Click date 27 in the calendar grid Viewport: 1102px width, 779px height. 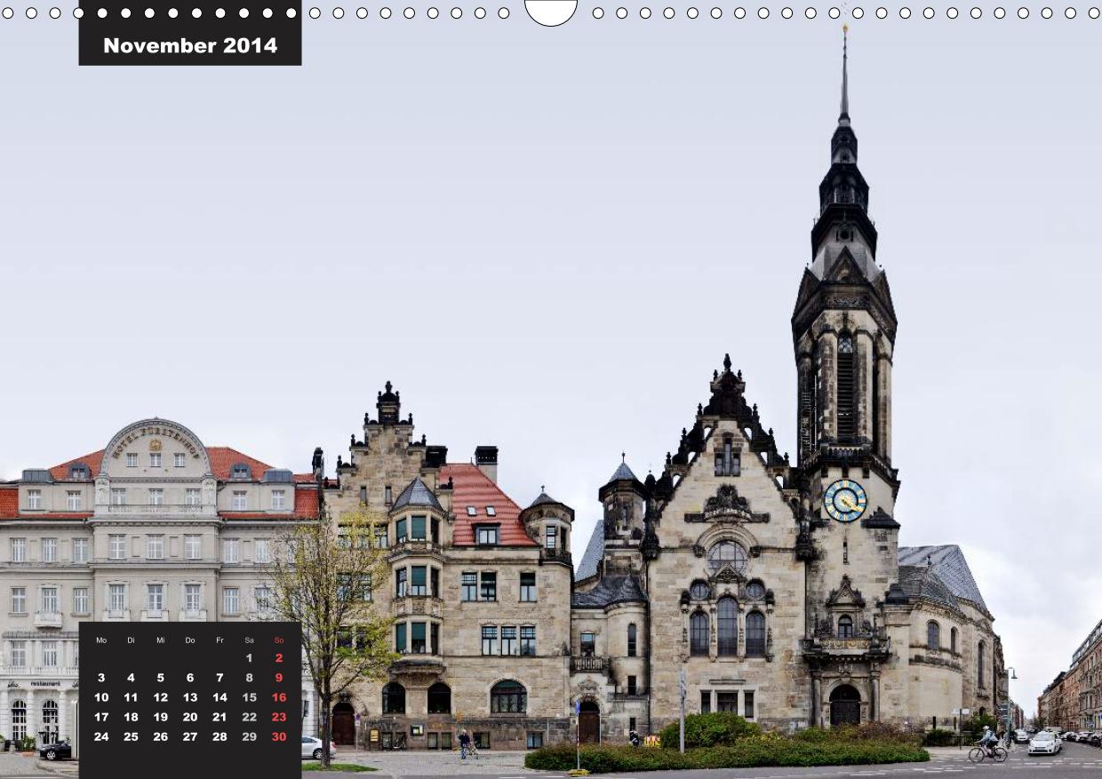pos(190,736)
